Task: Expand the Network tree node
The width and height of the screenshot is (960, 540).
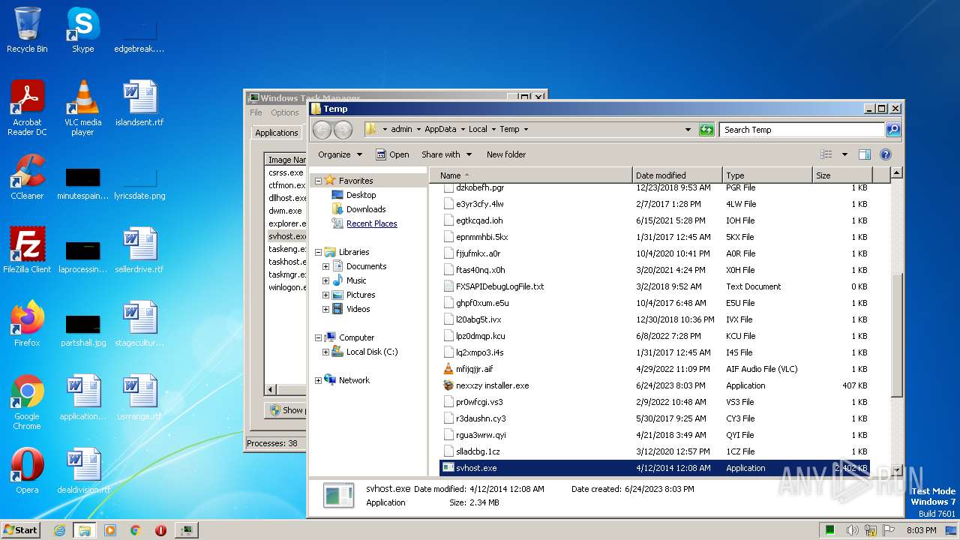Action: click(318, 380)
